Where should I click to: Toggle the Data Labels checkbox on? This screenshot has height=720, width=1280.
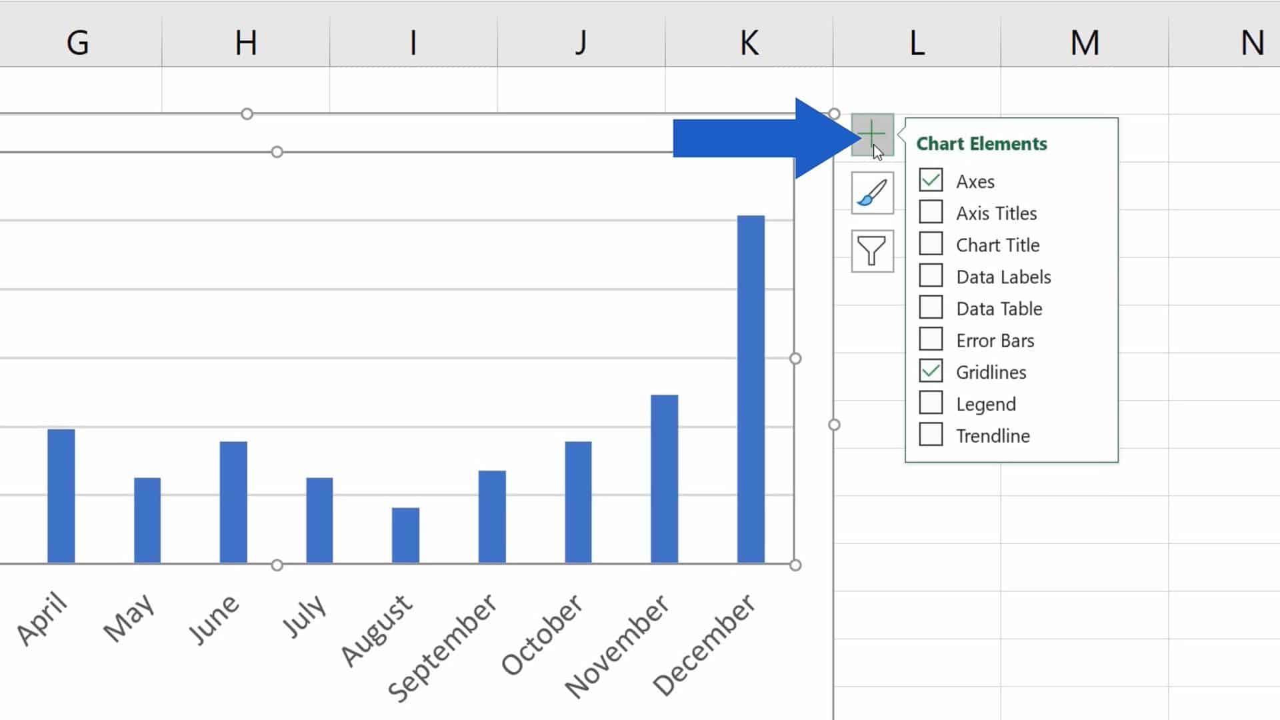(x=931, y=276)
